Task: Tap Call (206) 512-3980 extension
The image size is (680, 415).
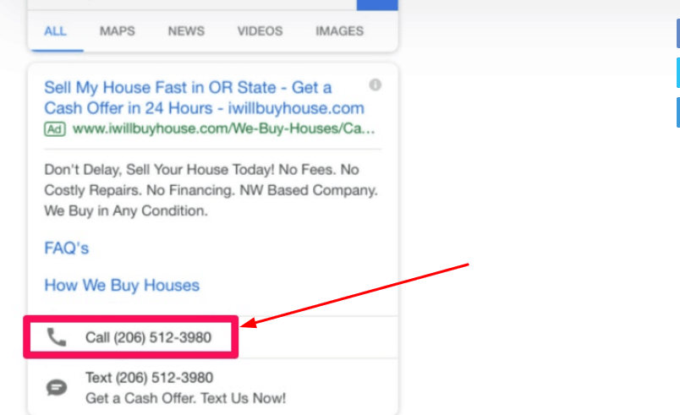Action: coord(148,337)
